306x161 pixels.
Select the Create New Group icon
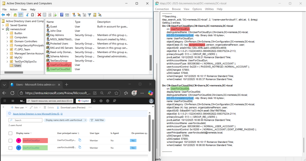(x=80, y=15)
